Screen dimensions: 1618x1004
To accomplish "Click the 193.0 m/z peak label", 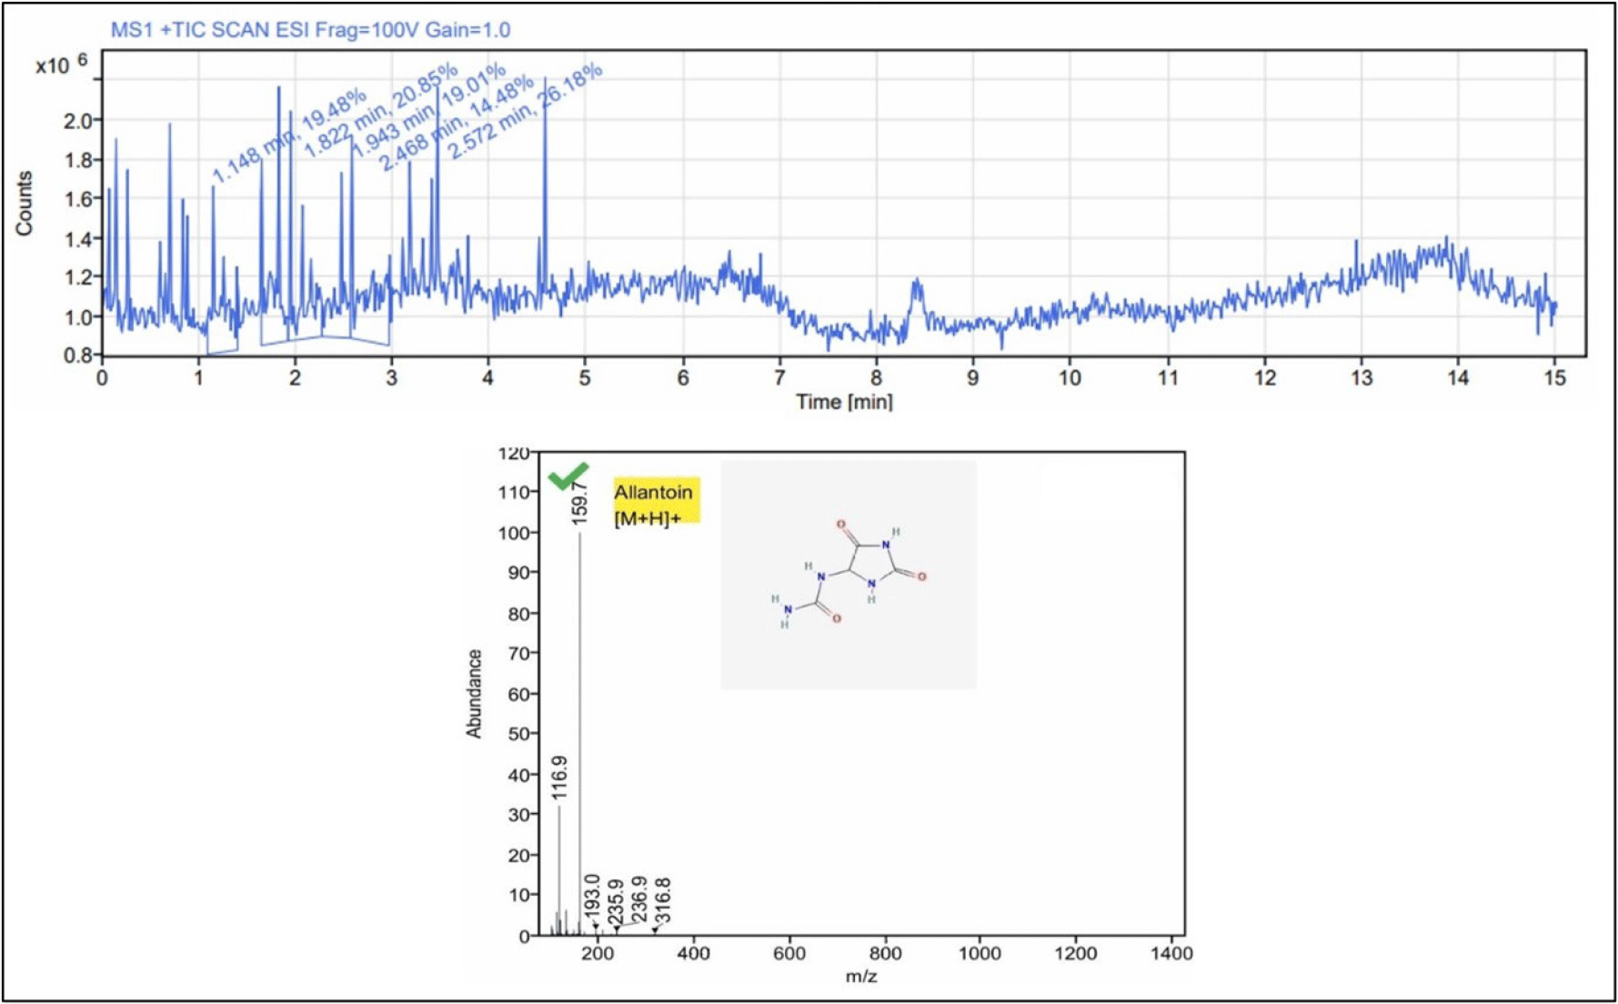I will (592, 896).
